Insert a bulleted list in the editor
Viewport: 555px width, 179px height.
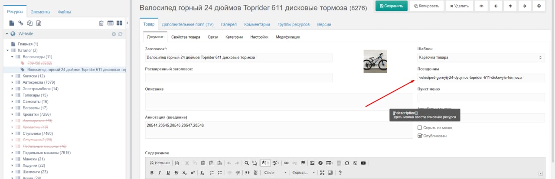[220, 172]
